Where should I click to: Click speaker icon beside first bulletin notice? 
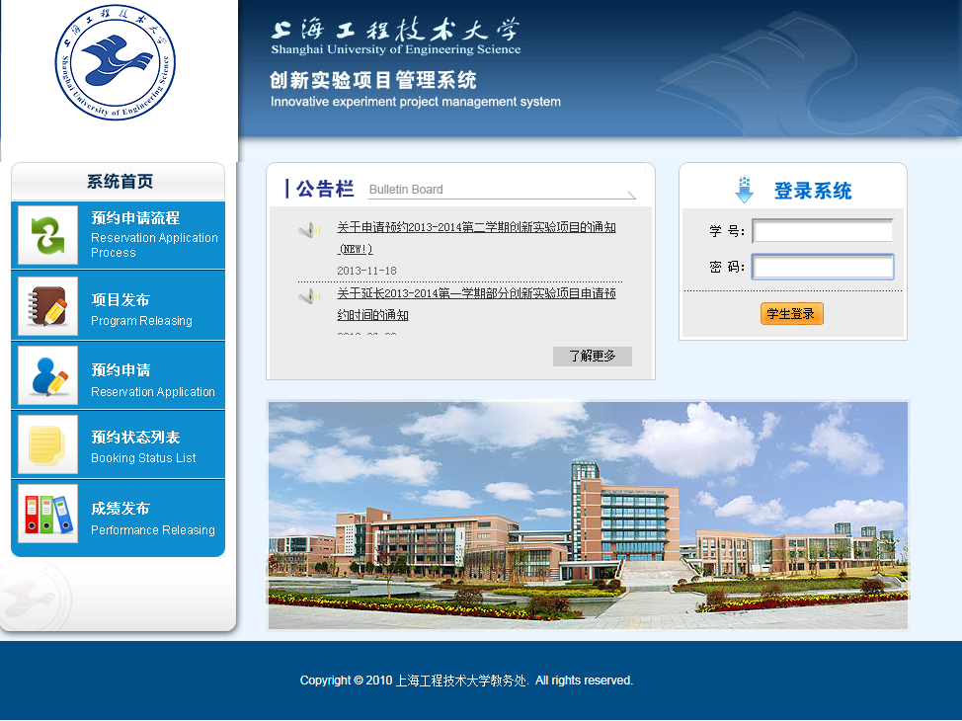[310, 230]
